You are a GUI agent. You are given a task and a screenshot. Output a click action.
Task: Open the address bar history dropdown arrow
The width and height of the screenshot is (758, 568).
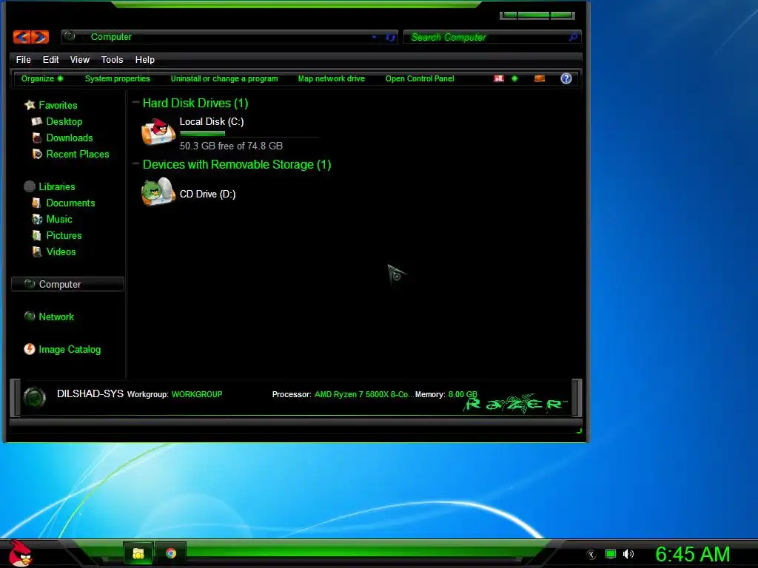tap(374, 37)
